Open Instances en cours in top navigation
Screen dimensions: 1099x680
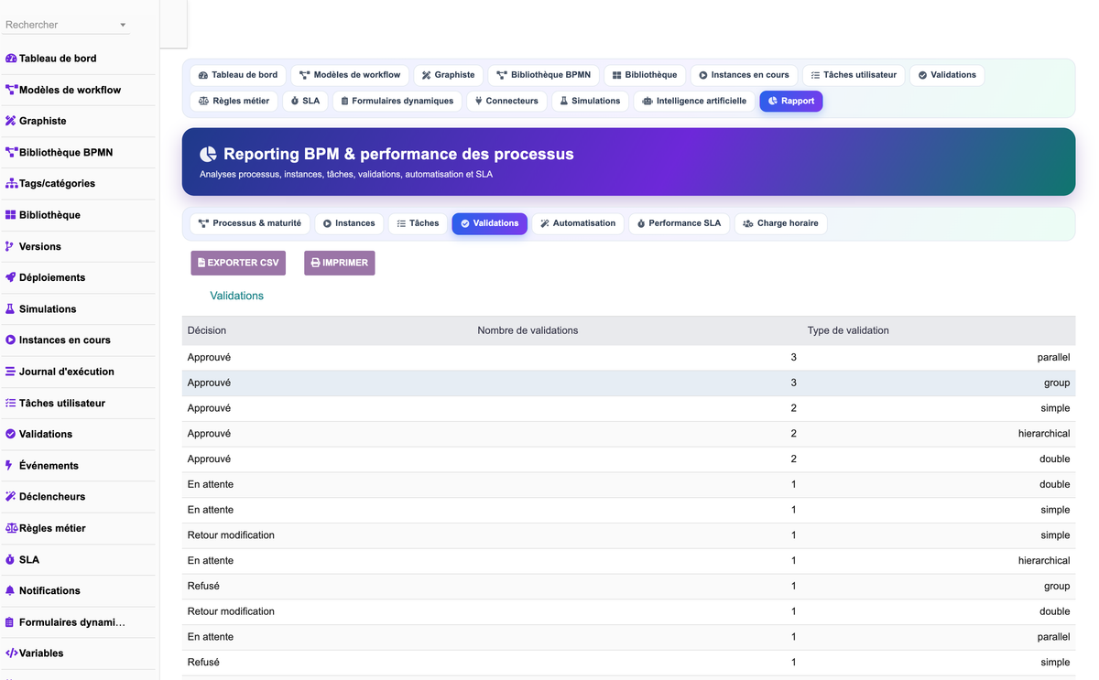click(745, 75)
